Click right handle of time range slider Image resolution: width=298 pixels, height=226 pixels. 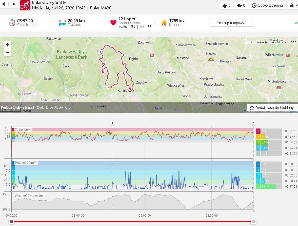pos(253,221)
